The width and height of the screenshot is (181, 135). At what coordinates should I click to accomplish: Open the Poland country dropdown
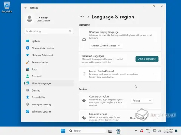(x=142, y=100)
